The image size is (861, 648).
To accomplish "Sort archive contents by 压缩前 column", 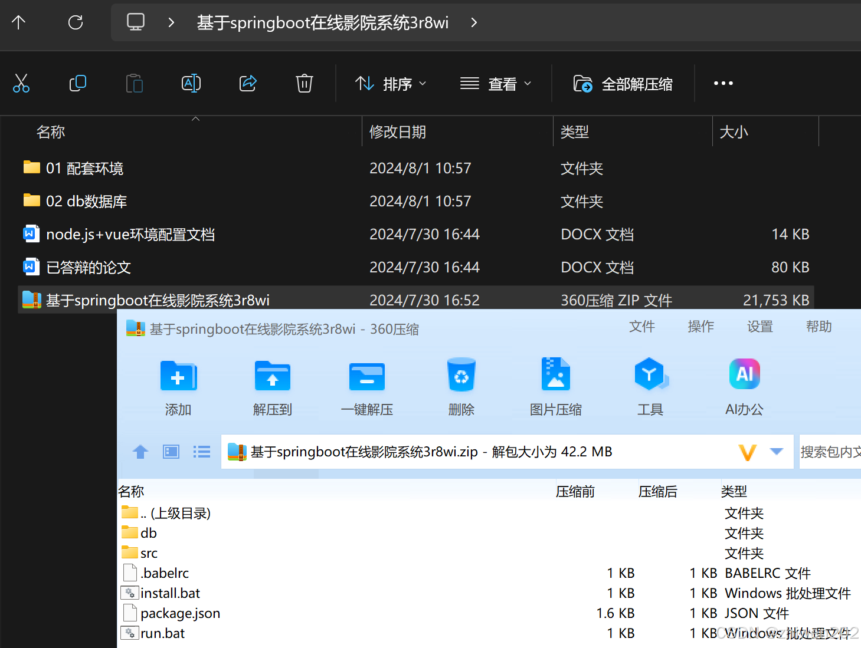I will point(575,491).
